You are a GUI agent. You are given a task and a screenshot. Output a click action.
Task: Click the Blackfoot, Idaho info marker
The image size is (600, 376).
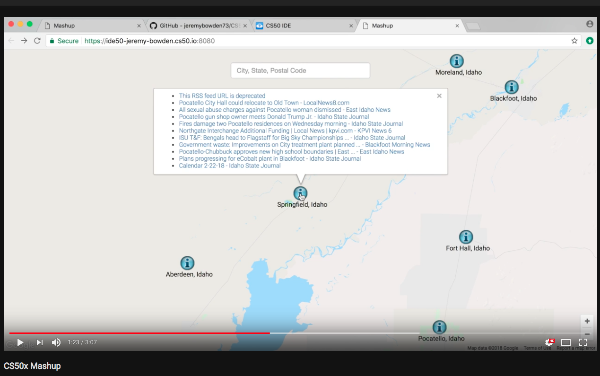tap(512, 87)
